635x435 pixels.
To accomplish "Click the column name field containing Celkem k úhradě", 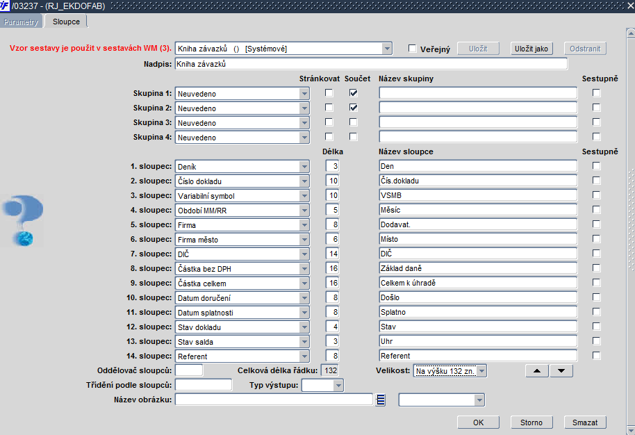I will point(478,283).
